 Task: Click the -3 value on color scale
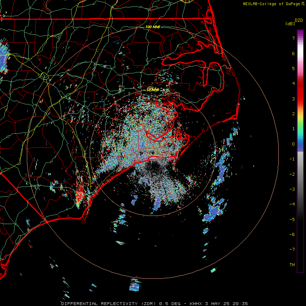292,189
